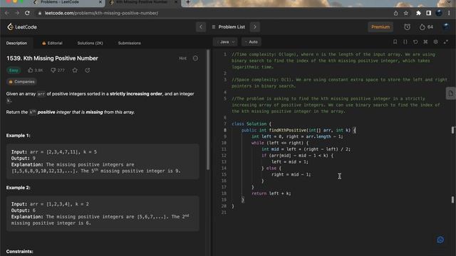This screenshot has width=456, height=256.
Task: Click the browser share icon
Action: 396,13
